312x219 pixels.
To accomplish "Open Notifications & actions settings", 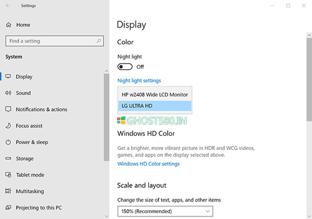I will pyautogui.click(x=42, y=109).
